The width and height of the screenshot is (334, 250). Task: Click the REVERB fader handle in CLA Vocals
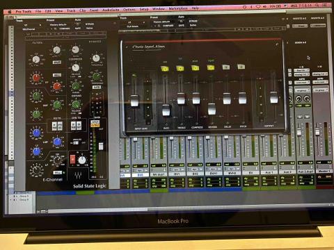click(x=212, y=108)
